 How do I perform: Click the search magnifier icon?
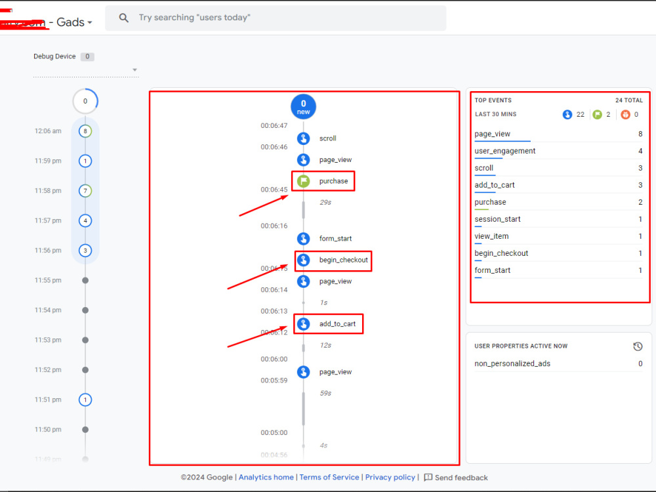click(123, 18)
